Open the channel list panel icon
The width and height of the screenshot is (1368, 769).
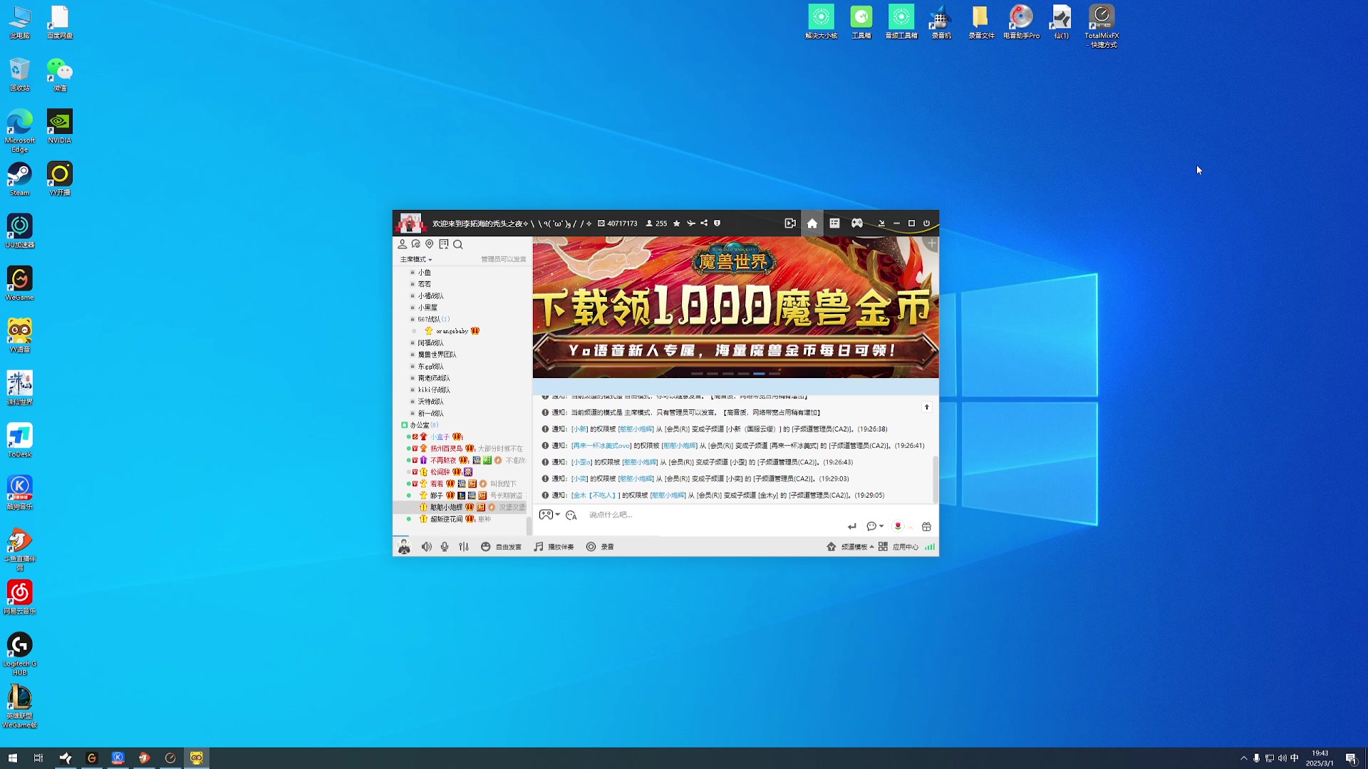click(834, 223)
